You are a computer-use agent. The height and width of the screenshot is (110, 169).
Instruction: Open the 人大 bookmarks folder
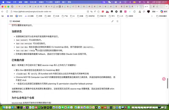[120, 16]
